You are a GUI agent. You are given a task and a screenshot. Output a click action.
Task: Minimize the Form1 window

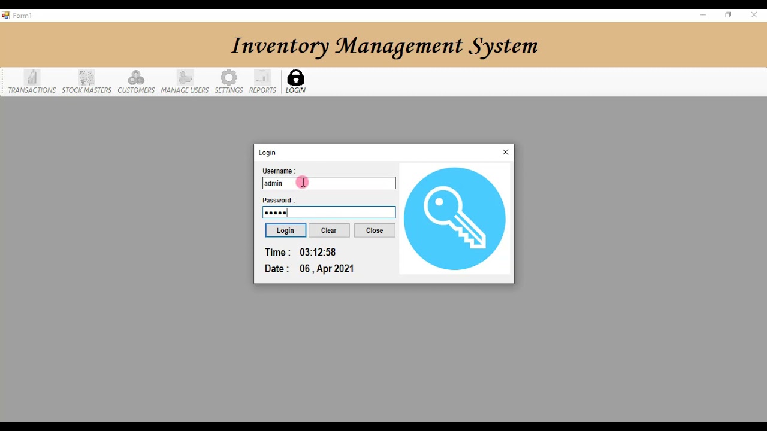click(703, 16)
